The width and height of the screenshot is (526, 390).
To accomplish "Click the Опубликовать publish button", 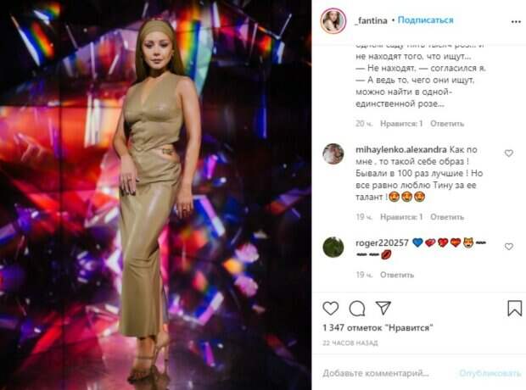I will pyautogui.click(x=490, y=373).
